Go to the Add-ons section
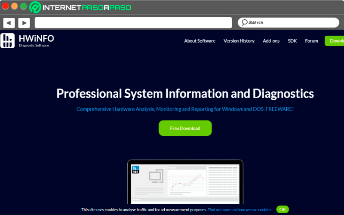 coord(271,41)
